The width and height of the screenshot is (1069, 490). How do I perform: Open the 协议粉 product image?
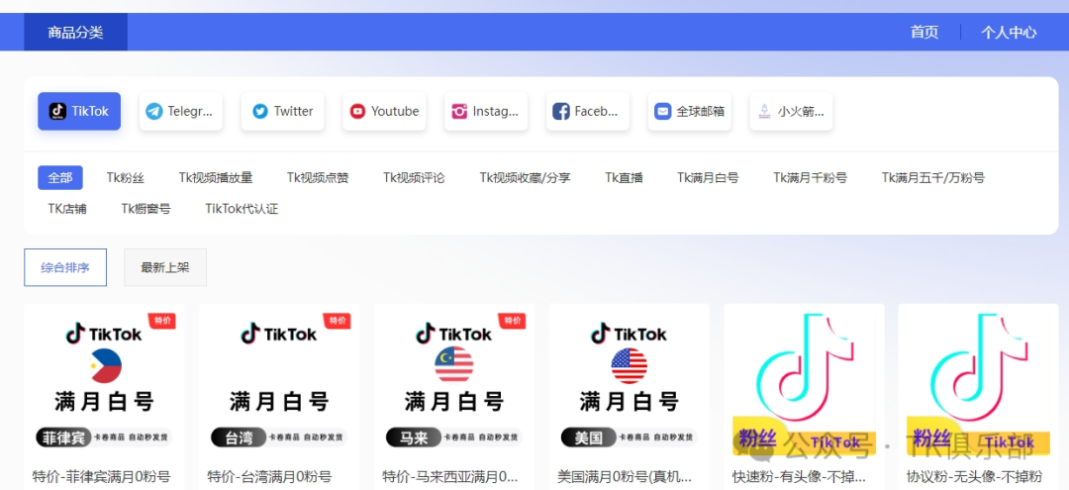(x=979, y=382)
